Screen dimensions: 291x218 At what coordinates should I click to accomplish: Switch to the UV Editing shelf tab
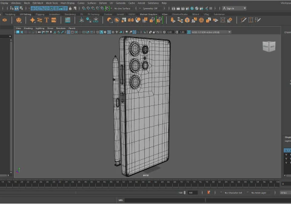coord(25,15)
